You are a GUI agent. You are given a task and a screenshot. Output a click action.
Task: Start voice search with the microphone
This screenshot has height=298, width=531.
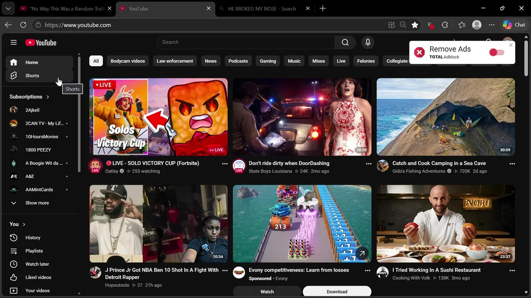point(368,42)
